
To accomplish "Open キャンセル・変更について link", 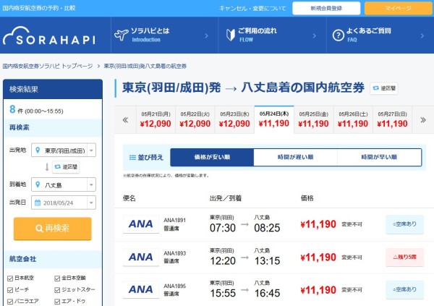I will tap(252, 8).
